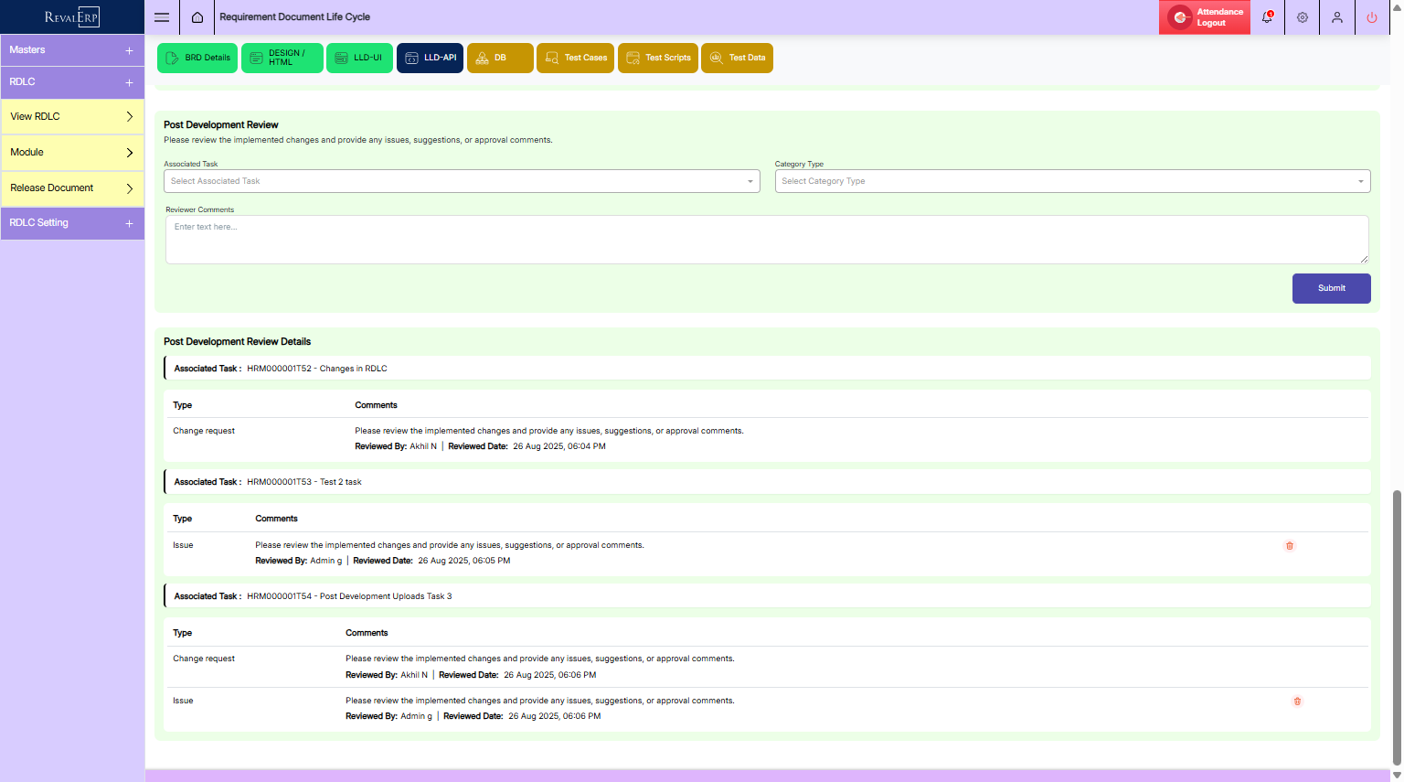Open the Select Associated Task dropdown
The image size is (1404, 782).
(x=462, y=181)
